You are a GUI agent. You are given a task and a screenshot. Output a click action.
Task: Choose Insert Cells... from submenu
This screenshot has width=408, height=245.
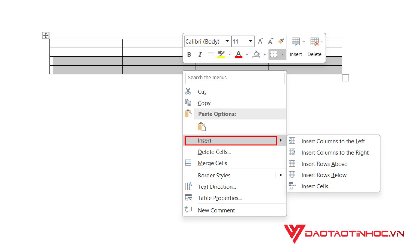pos(333,186)
